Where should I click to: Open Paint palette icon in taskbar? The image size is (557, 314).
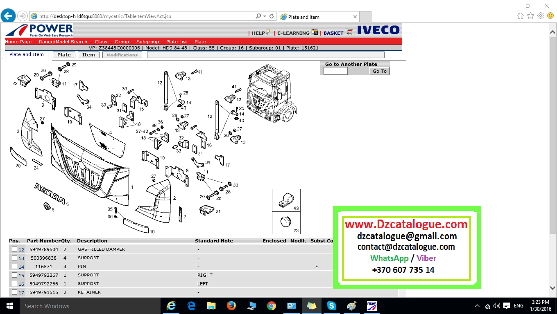click(x=351, y=306)
